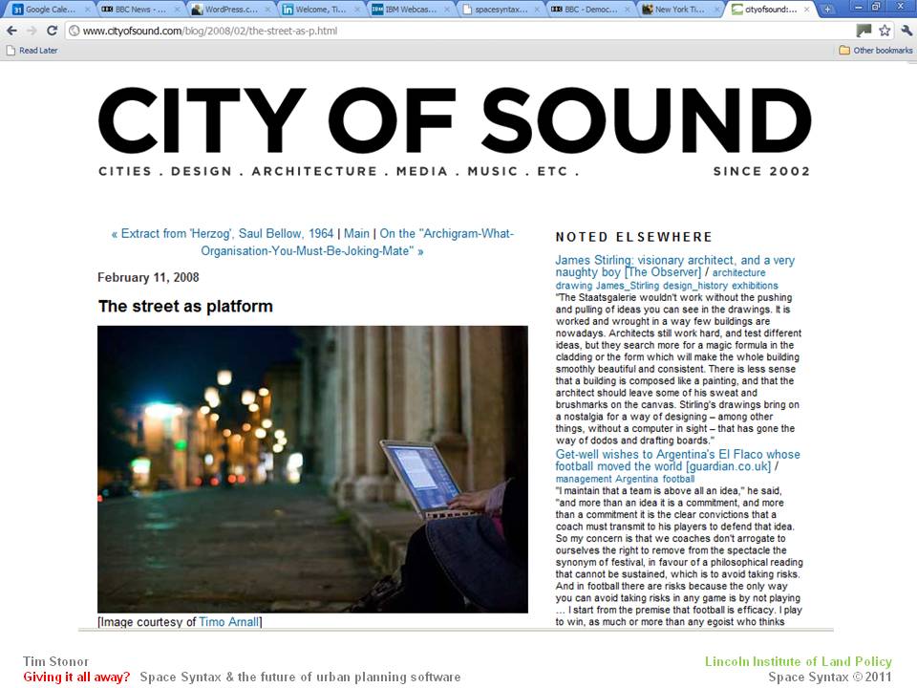The width and height of the screenshot is (917, 688).
Task: Open the wrench settings menu
Action: tap(906, 31)
